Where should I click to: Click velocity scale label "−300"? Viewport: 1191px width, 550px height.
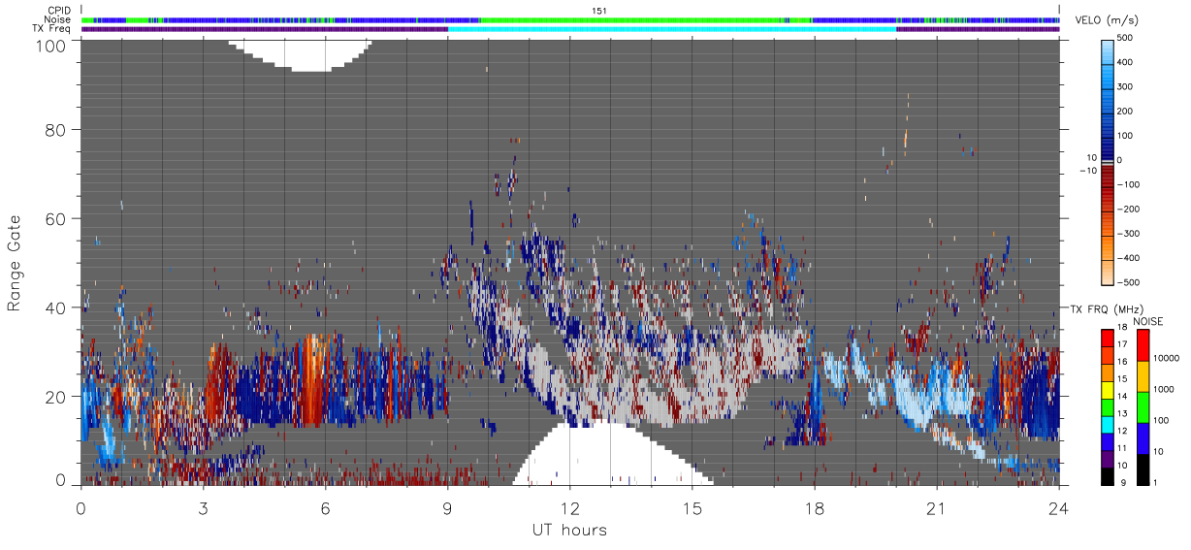(1127, 234)
